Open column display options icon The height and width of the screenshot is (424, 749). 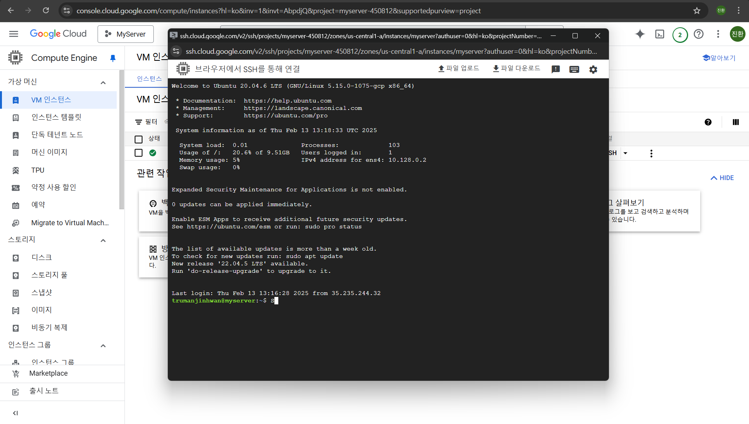click(736, 122)
